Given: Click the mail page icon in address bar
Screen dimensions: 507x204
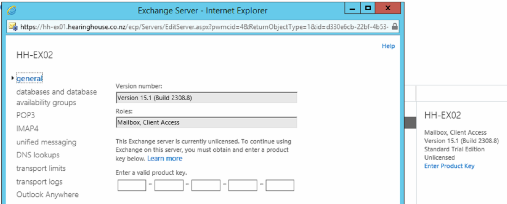Looking at the screenshot, I should [13, 27].
